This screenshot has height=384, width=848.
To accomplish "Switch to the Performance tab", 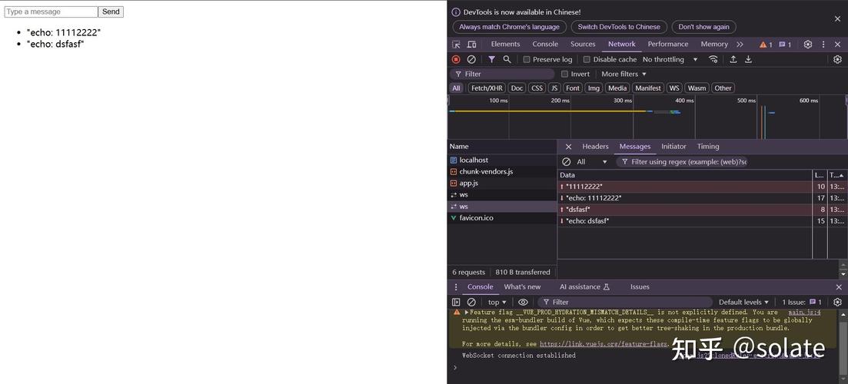I will pyautogui.click(x=668, y=45).
